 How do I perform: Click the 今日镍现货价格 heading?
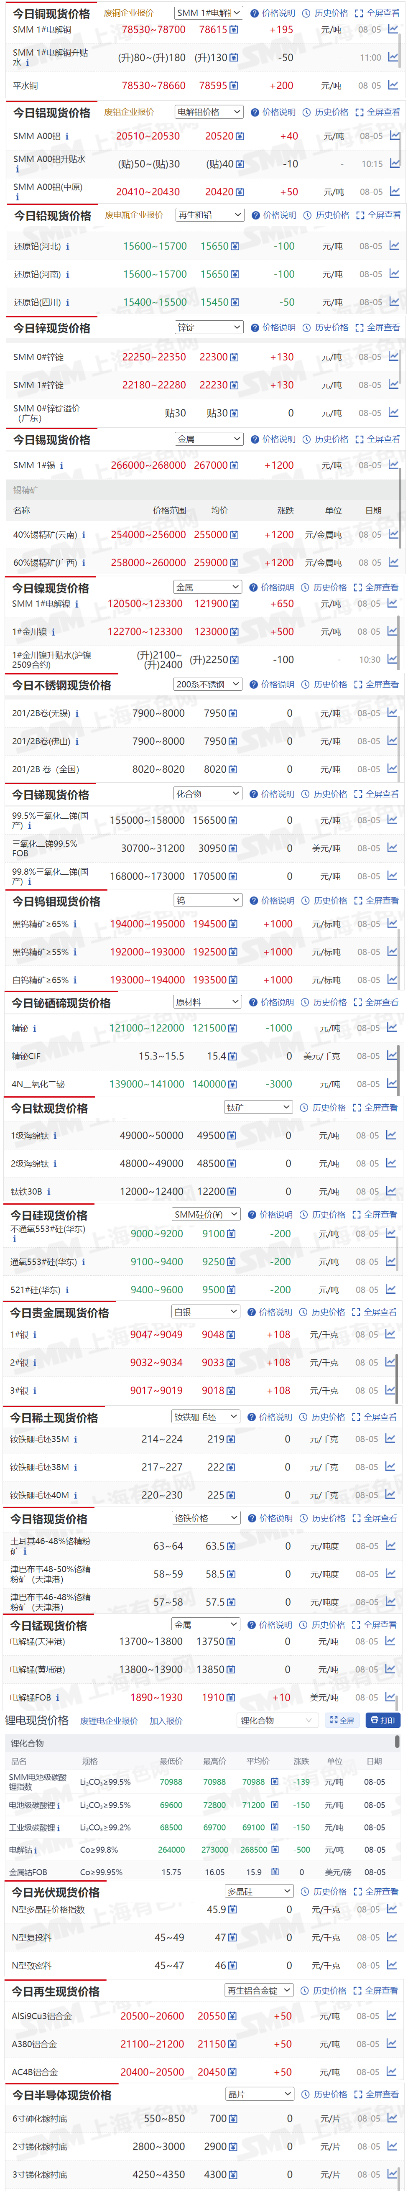50,588
